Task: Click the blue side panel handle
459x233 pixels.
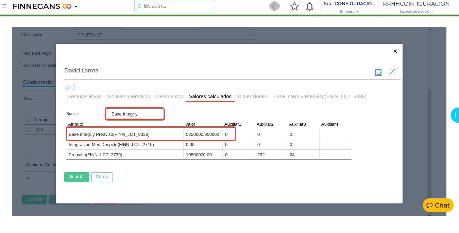Action: (x=455, y=115)
